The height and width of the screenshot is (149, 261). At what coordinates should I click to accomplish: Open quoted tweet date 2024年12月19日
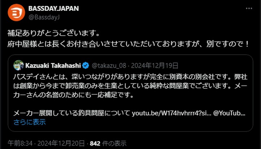(x=155, y=66)
